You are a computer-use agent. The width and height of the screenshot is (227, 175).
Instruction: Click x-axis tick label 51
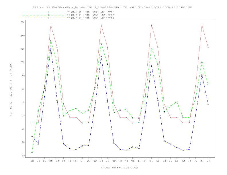[139, 161]
